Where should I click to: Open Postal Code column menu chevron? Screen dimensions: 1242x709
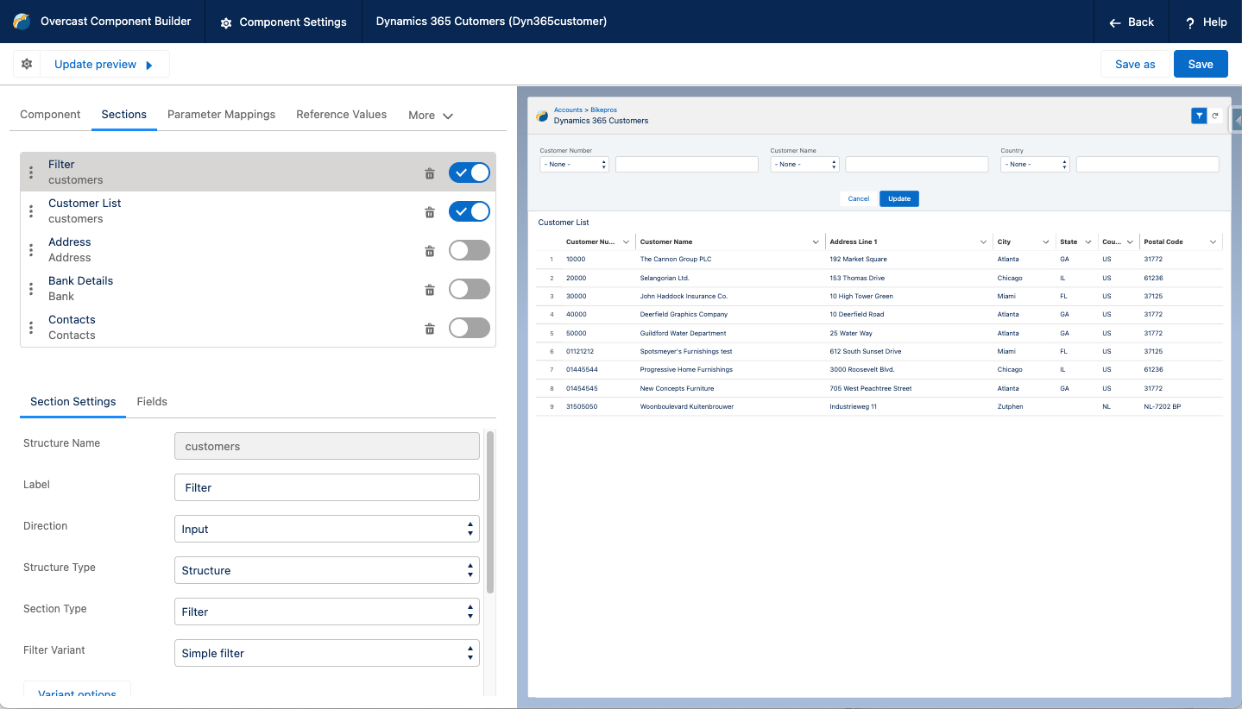pos(1213,242)
